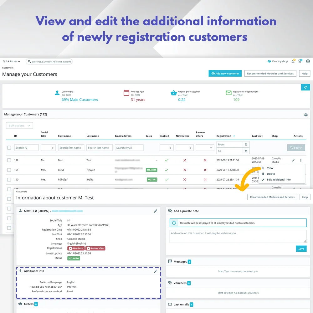Viewport: 313px width, 313px height.
Task: Refresh KPI stats with the reload icon
Action: [305, 87]
